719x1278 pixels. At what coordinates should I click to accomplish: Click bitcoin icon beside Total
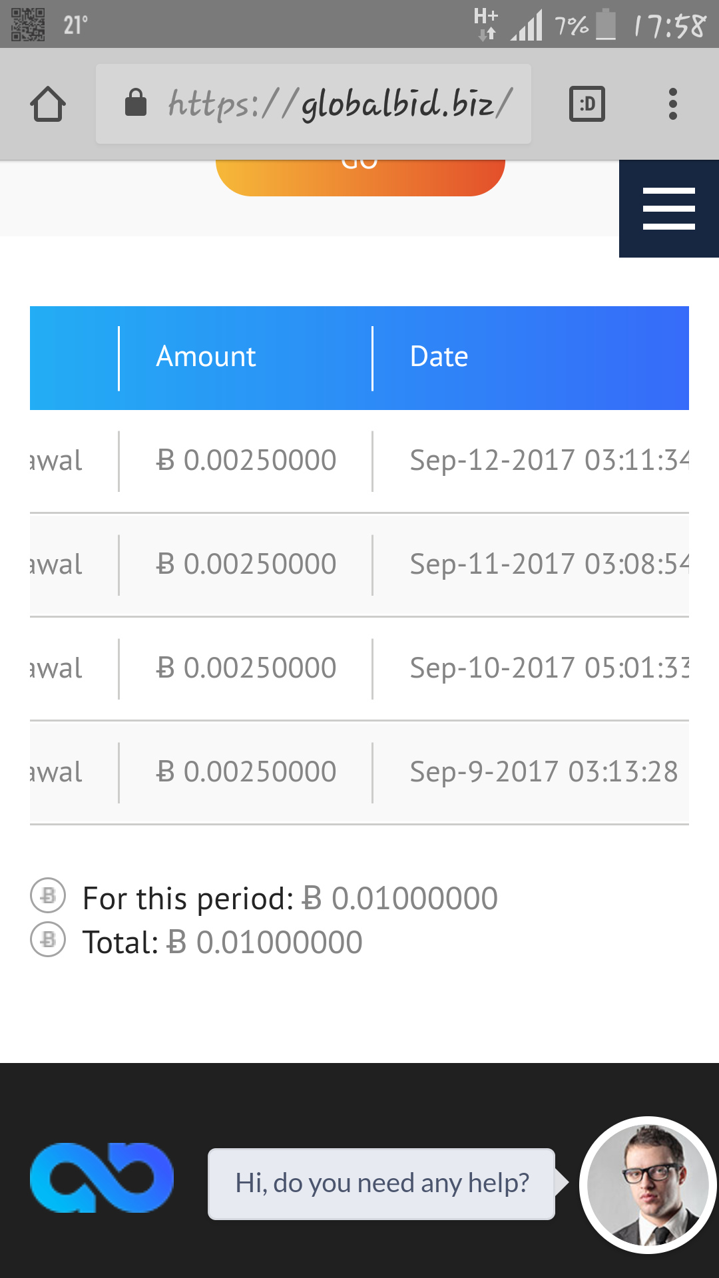(x=48, y=940)
